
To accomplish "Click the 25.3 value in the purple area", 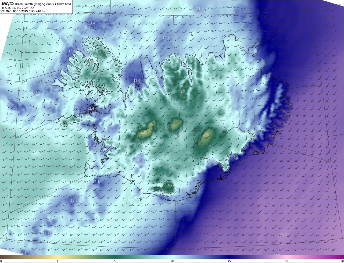I will point(284,235).
